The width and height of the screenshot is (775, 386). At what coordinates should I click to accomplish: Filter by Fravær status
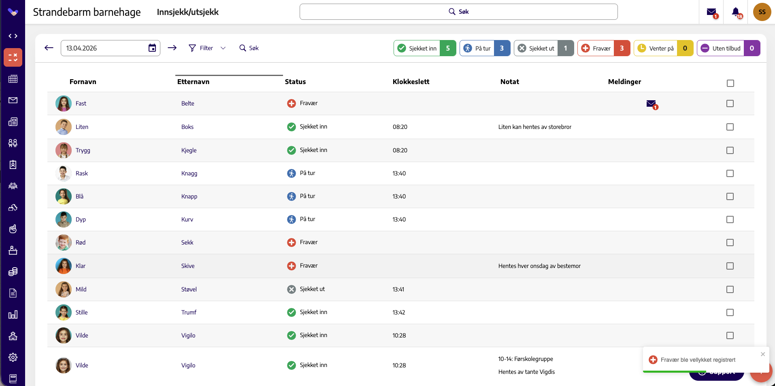[x=603, y=48]
